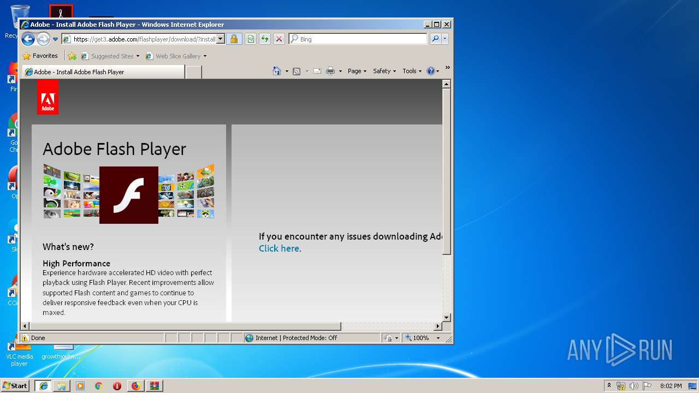Click the status bar privacy lock icon
This screenshot has height=393, width=699.
[x=388, y=338]
